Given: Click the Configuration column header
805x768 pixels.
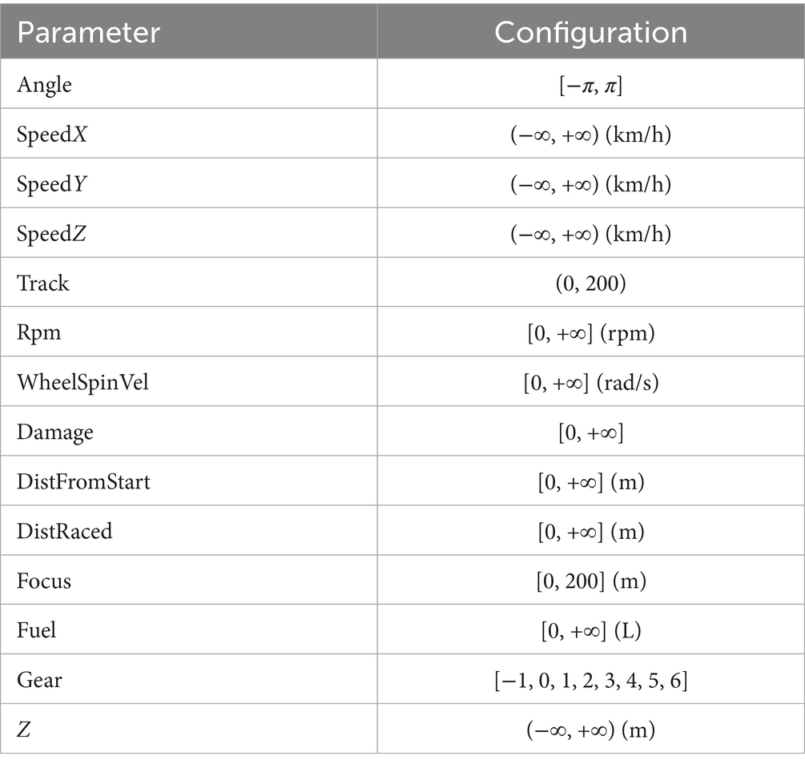Looking at the screenshot, I should [590, 33].
